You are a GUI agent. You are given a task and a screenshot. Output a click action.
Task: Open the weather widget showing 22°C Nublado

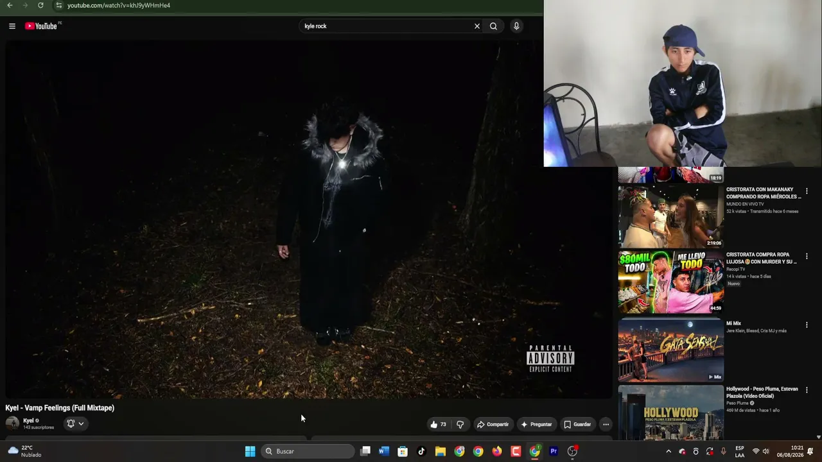[24, 451]
